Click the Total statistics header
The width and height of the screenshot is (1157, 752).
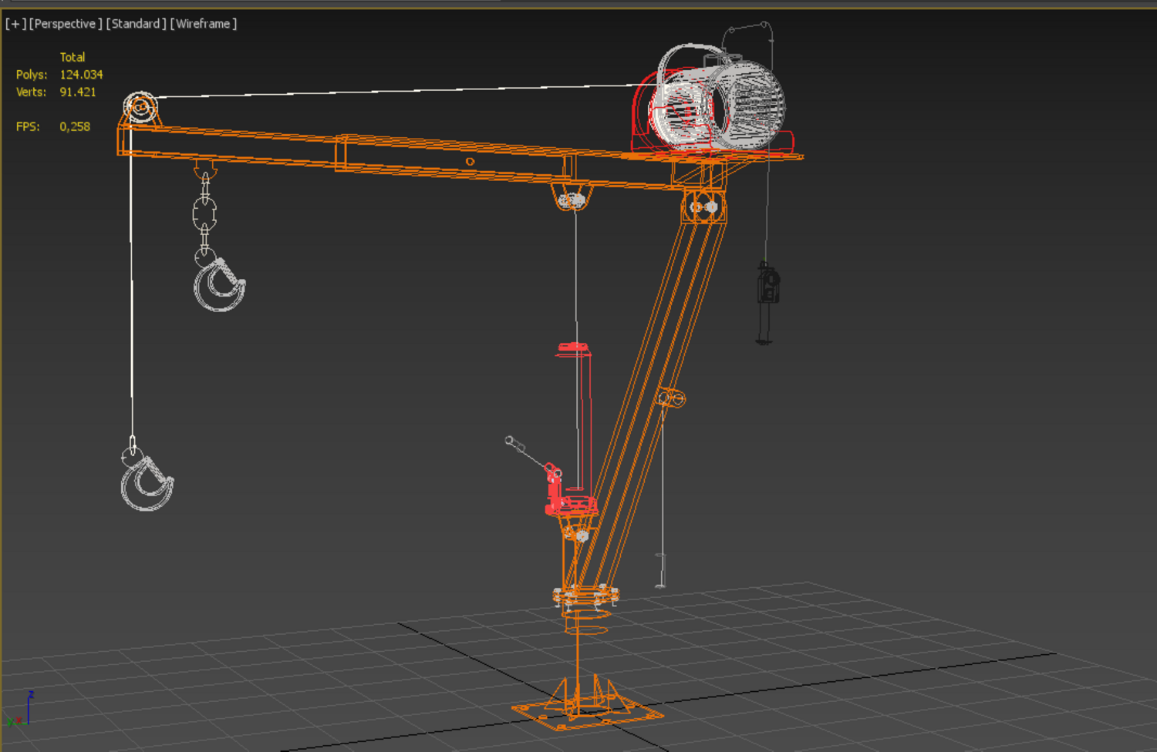coord(73,57)
